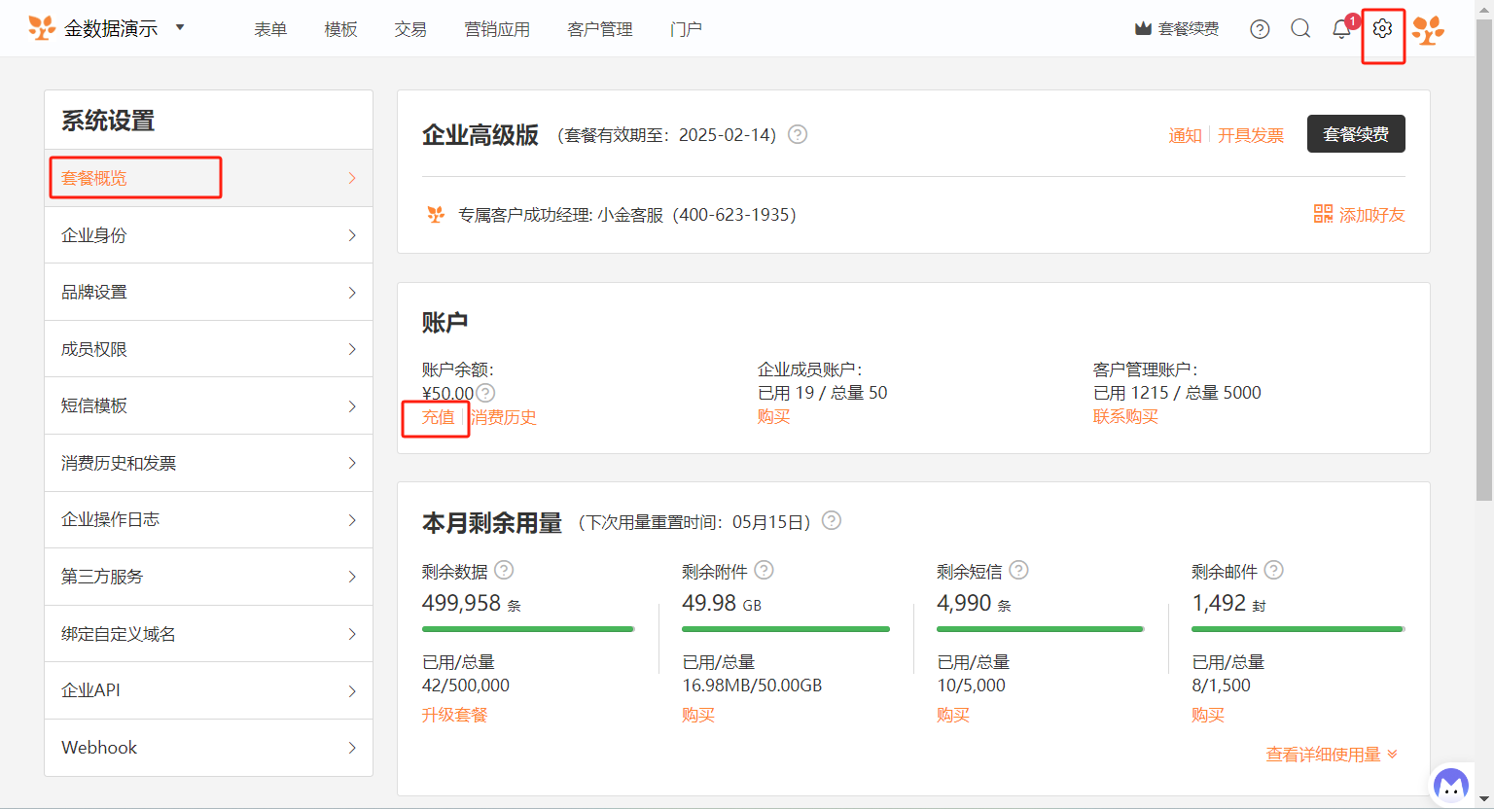Viewport: 1494px width, 809px height.
Task: Open Webhook settings in the sidebar
Action: coord(209,748)
